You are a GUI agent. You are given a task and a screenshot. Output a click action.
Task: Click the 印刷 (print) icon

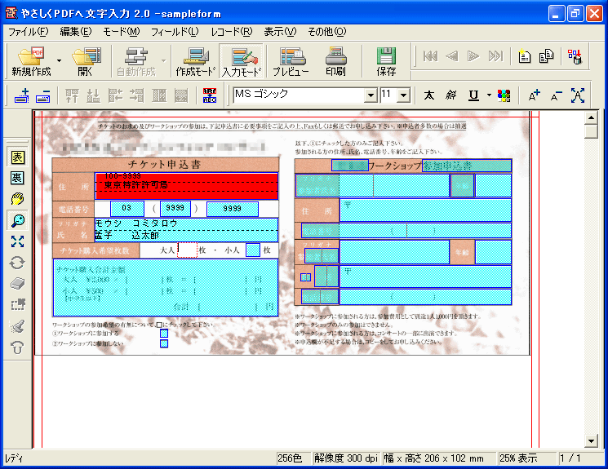pyautogui.click(x=335, y=61)
